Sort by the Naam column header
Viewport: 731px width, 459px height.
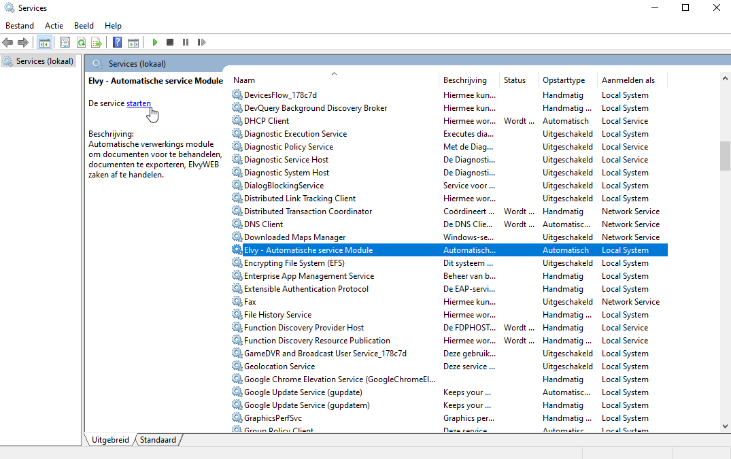coord(335,80)
